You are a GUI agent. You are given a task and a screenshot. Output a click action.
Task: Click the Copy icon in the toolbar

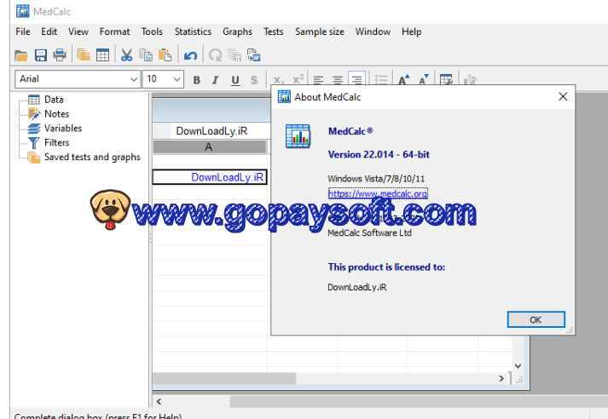point(146,55)
